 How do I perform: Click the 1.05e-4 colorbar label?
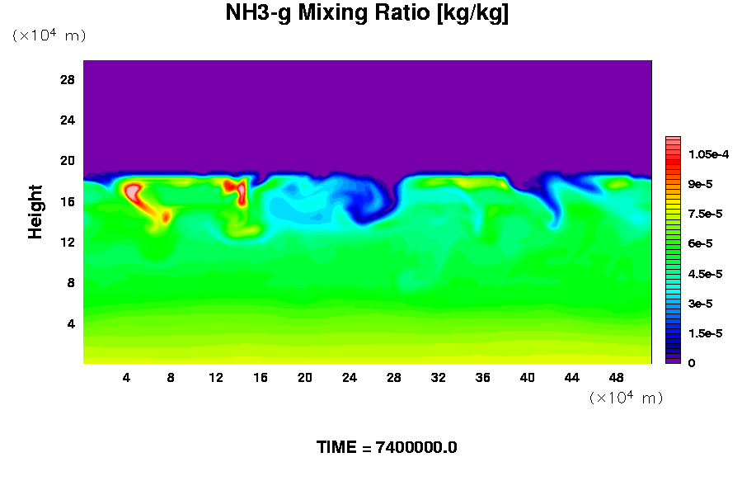pos(707,154)
